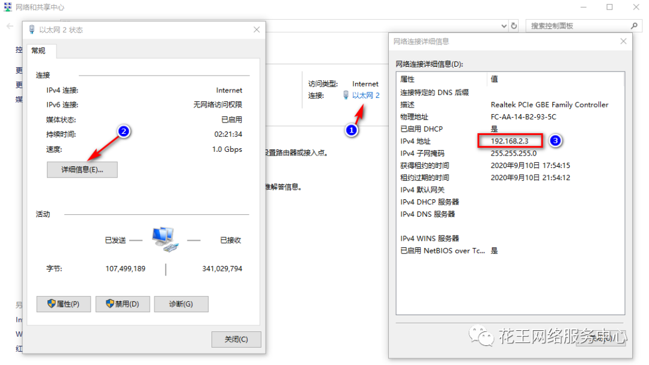Expand the address bar history dropdown

[x=504, y=26]
